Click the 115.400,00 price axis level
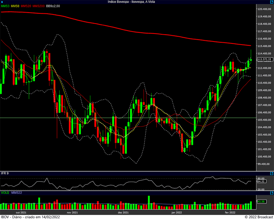The height and width of the screenshot is (219, 274). (265, 46)
